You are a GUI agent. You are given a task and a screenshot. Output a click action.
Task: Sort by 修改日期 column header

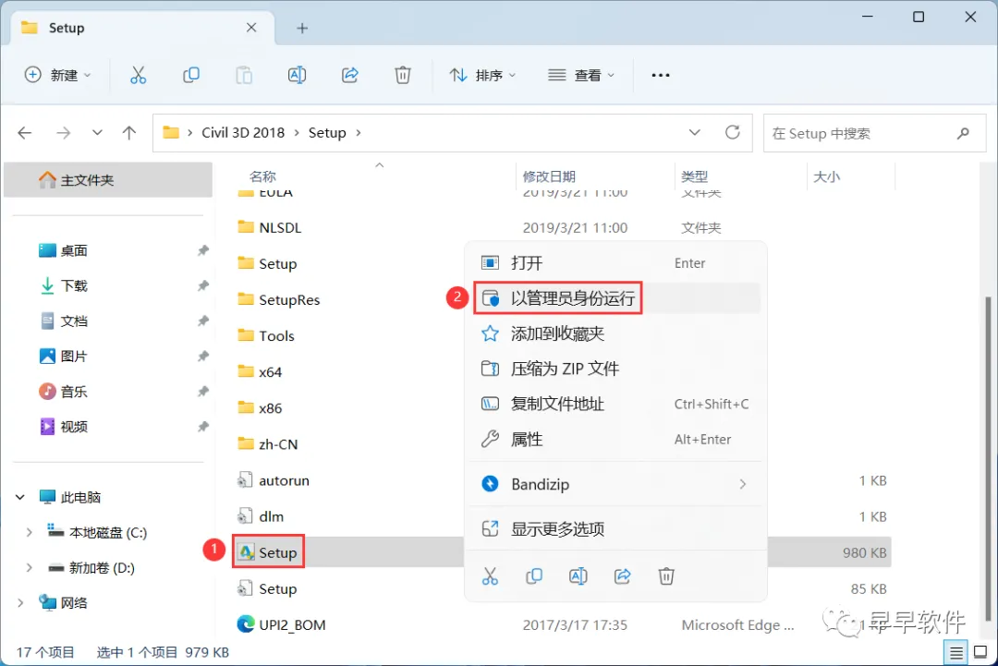tap(549, 176)
